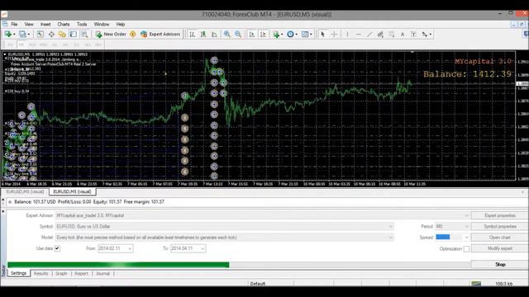Select the Fibonacci Retracement tool
The width and height of the screenshot is (529, 297).
(x=391, y=34)
